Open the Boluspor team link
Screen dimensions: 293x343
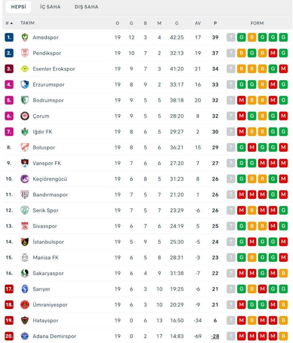pos(44,148)
